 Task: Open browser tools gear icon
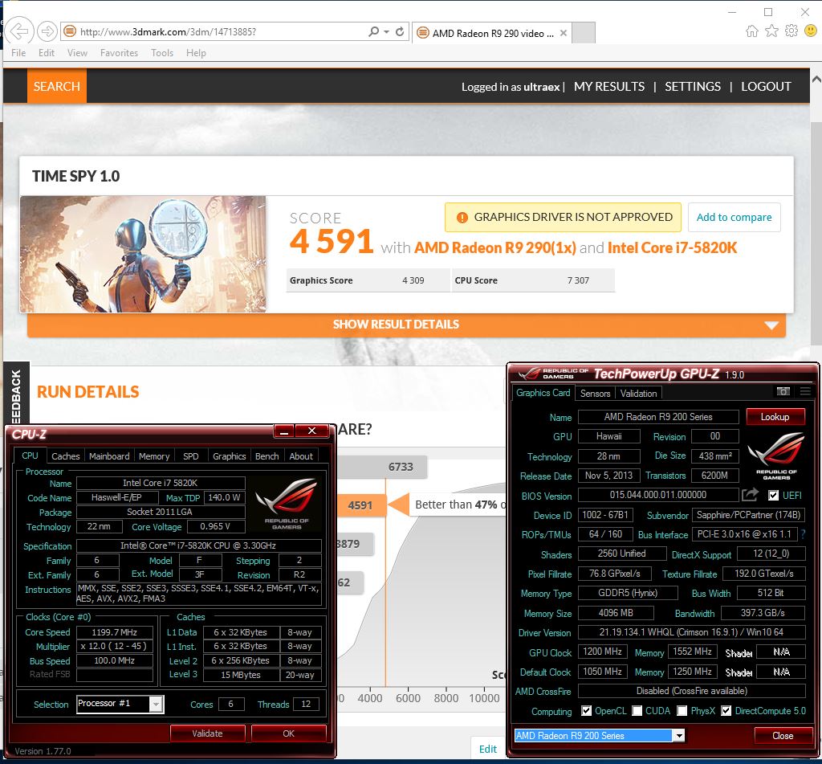791,31
